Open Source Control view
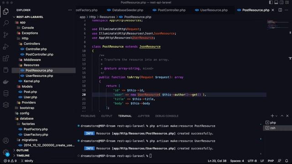This screenshot has height=164, width=292. point(6,35)
